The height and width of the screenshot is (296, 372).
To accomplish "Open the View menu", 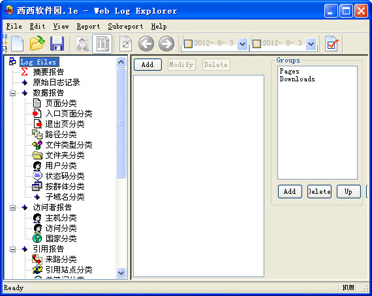I will (x=61, y=26).
